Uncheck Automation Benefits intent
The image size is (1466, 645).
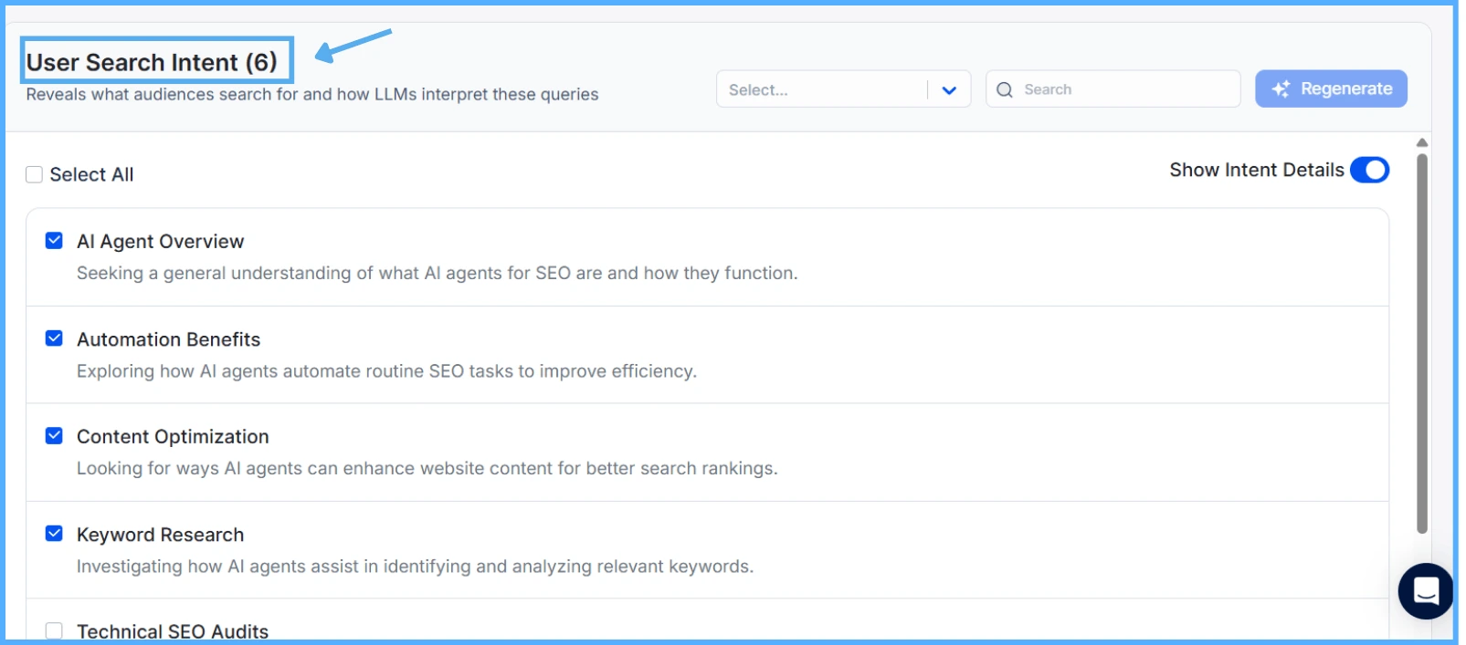click(x=55, y=338)
